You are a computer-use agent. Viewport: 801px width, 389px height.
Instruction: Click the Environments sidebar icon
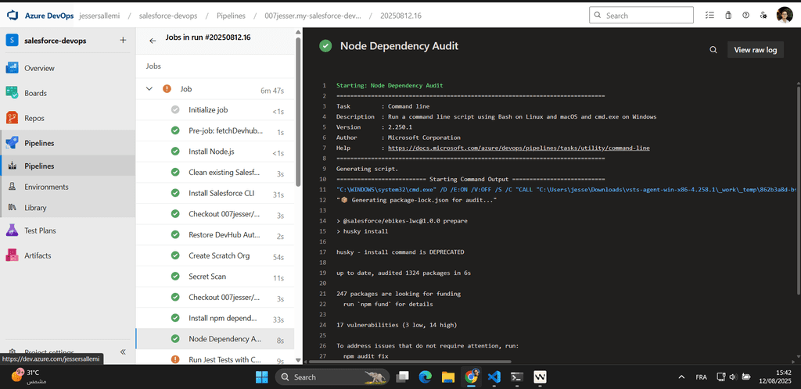[x=13, y=187]
